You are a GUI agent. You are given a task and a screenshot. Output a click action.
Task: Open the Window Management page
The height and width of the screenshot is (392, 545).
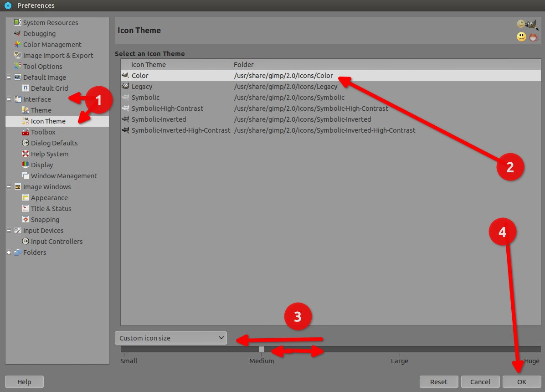point(64,176)
